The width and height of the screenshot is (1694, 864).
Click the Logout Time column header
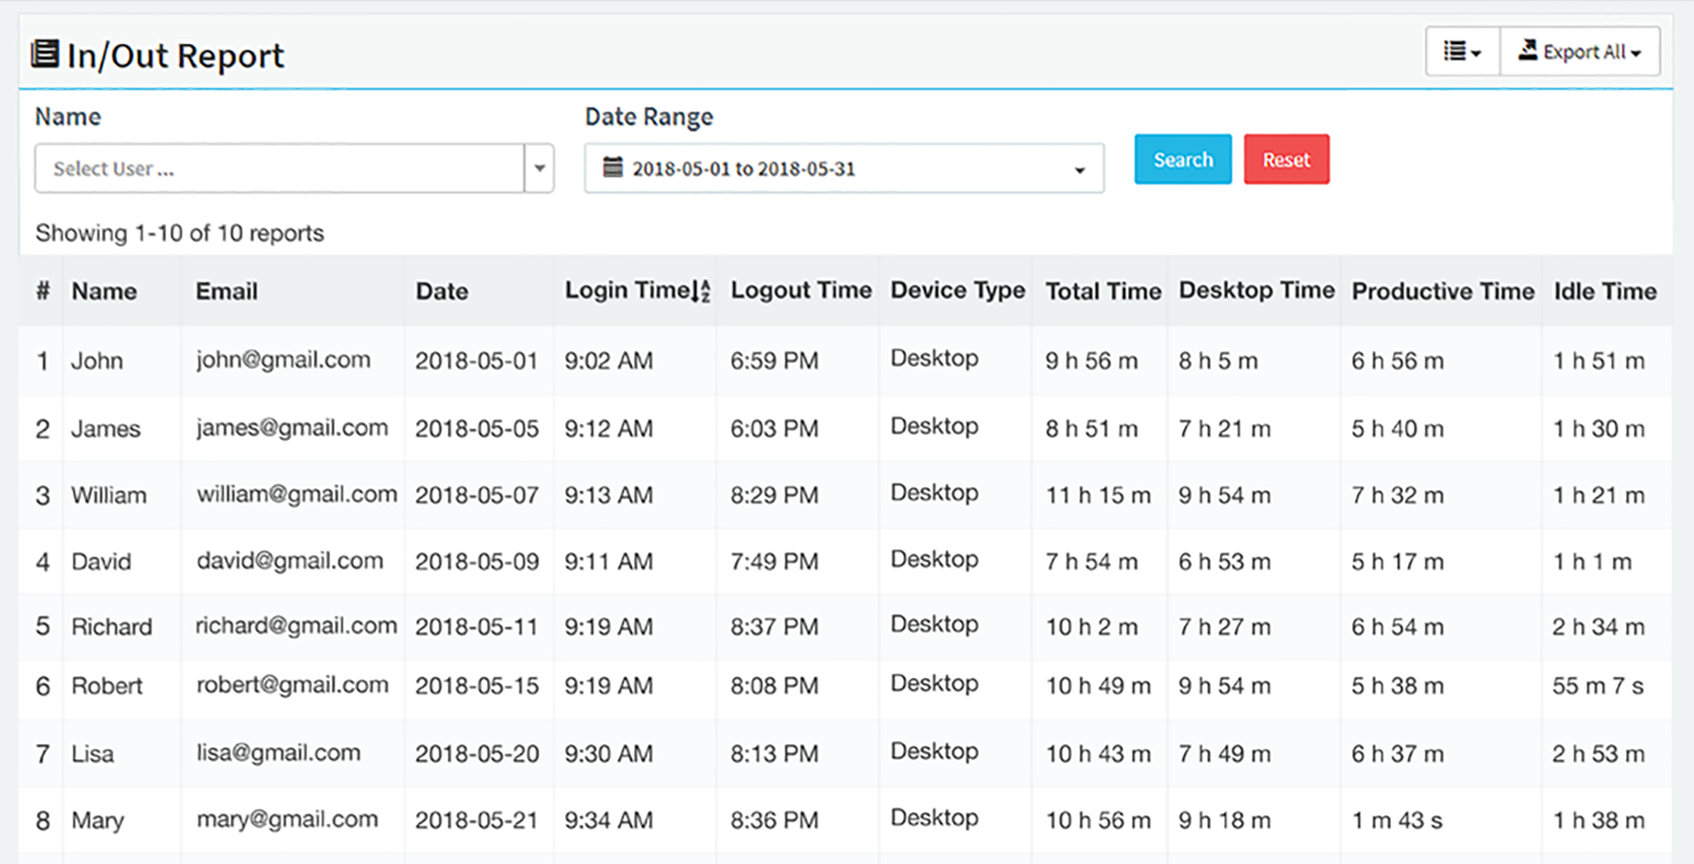(800, 291)
